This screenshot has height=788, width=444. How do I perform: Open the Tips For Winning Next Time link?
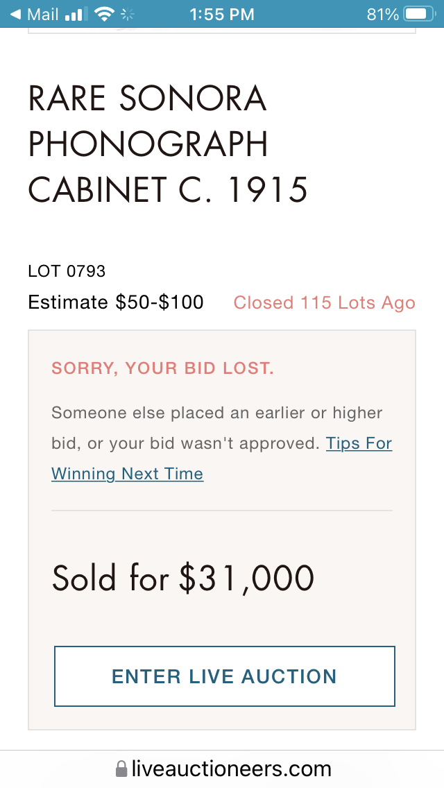pyautogui.click(x=127, y=474)
